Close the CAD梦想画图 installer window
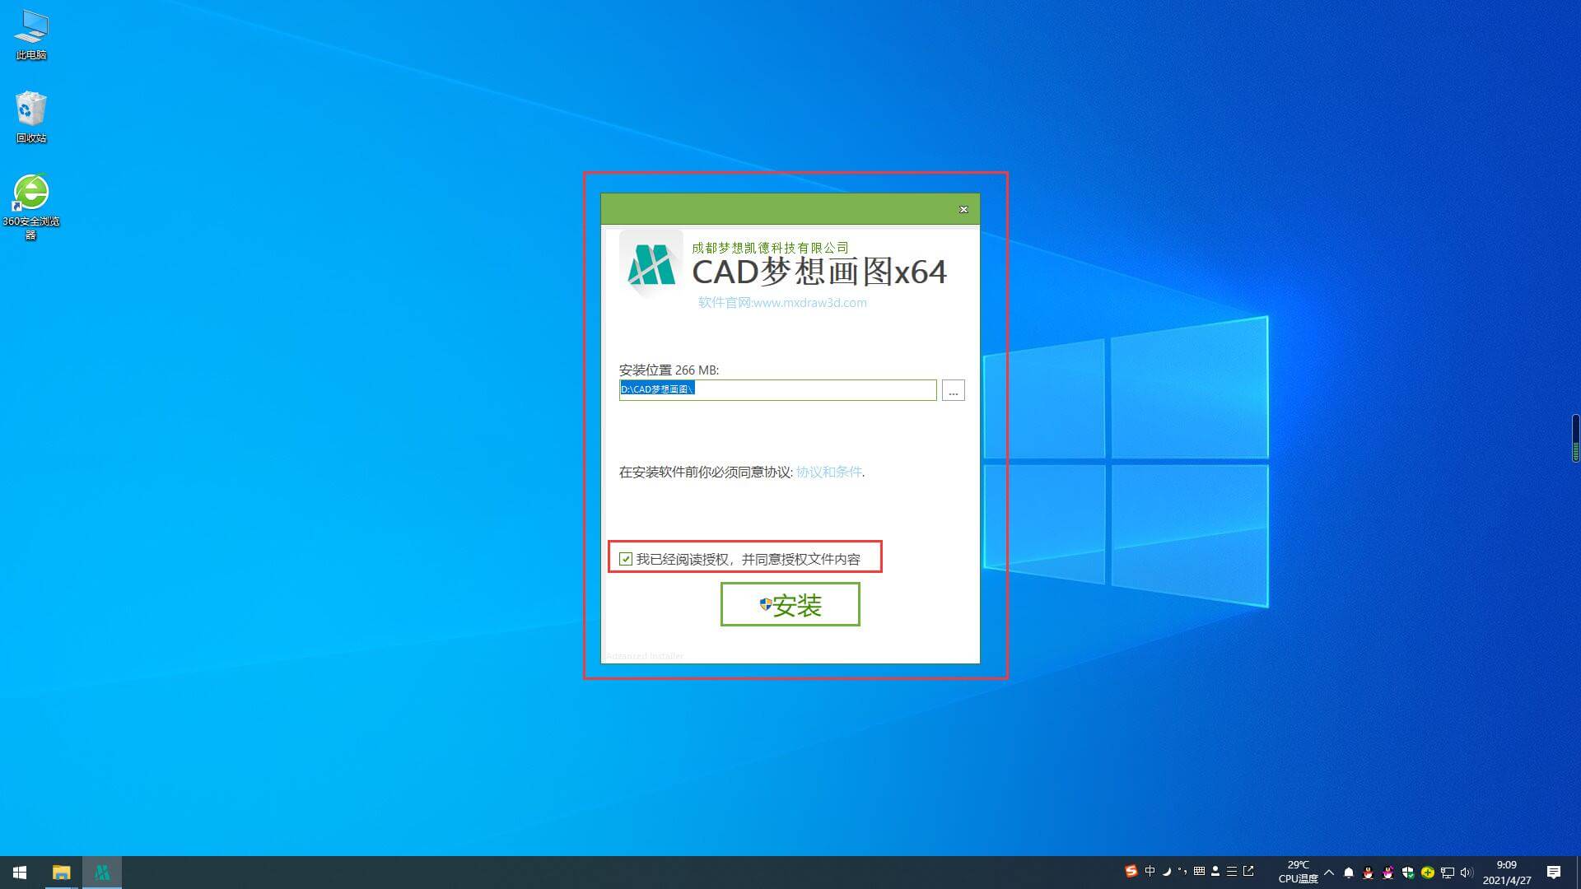This screenshot has height=889, width=1581. (963, 209)
